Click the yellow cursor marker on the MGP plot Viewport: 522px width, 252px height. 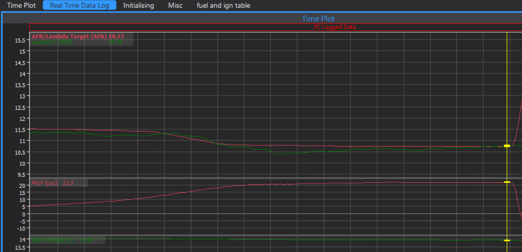coord(507,182)
